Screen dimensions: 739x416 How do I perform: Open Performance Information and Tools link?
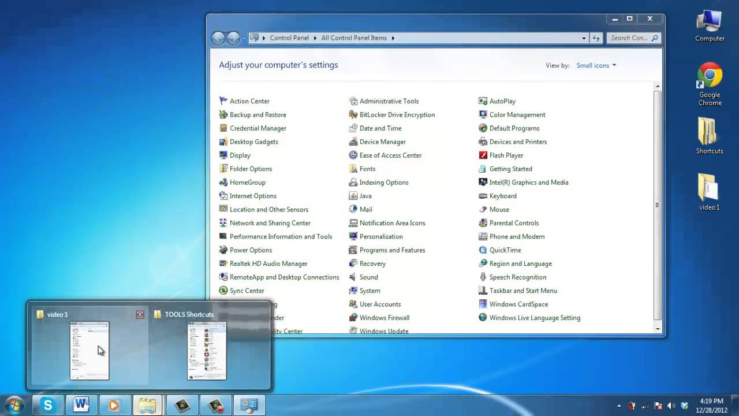pyautogui.click(x=281, y=236)
